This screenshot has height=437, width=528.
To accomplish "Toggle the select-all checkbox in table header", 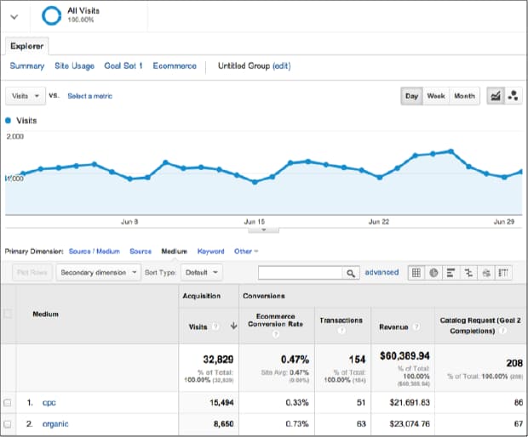I will point(8,314).
